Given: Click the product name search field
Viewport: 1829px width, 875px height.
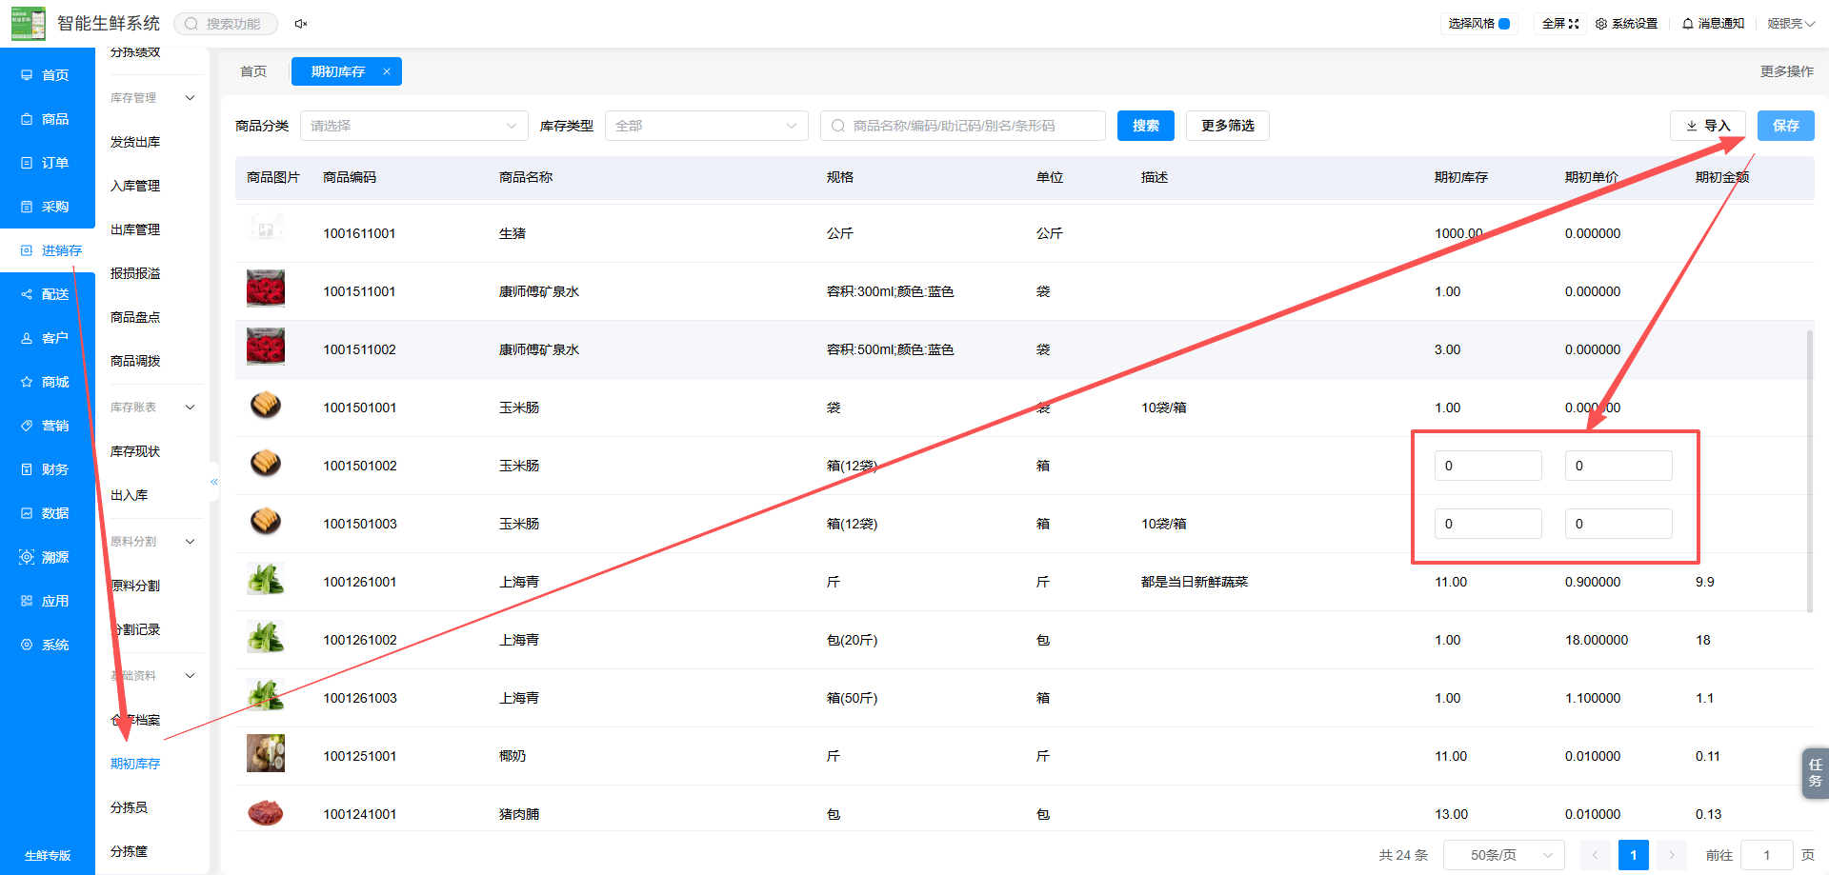Looking at the screenshot, I should (x=962, y=126).
